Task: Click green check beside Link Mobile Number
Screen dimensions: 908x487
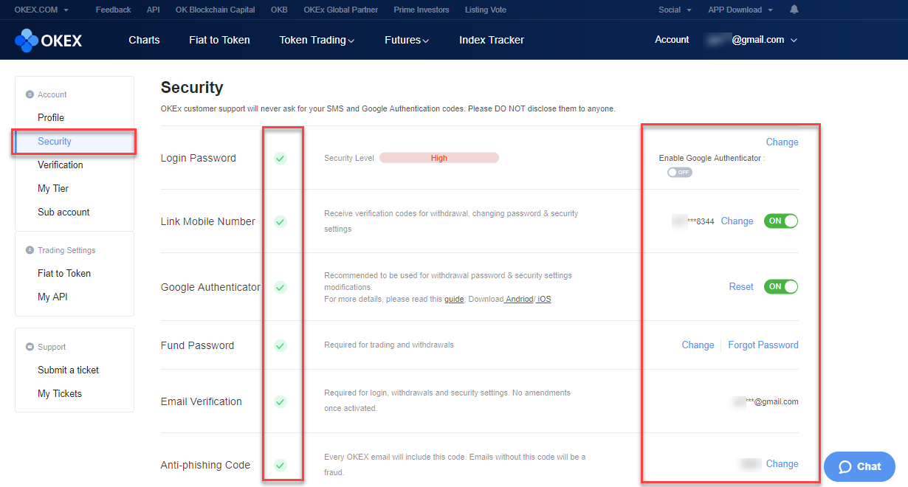Action: click(x=281, y=221)
